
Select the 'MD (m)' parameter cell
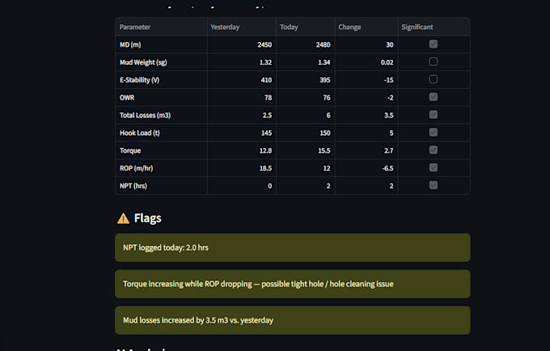pos(161,44)
